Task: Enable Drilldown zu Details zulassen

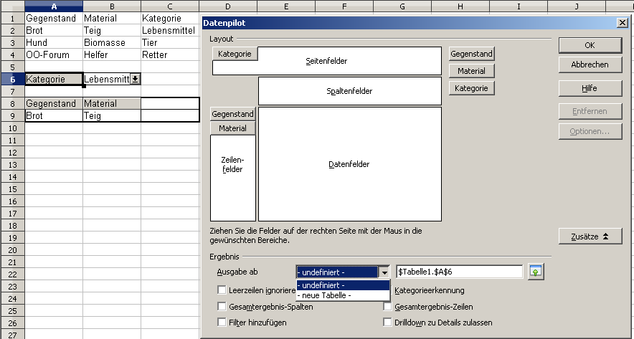Action: point(388,323)
